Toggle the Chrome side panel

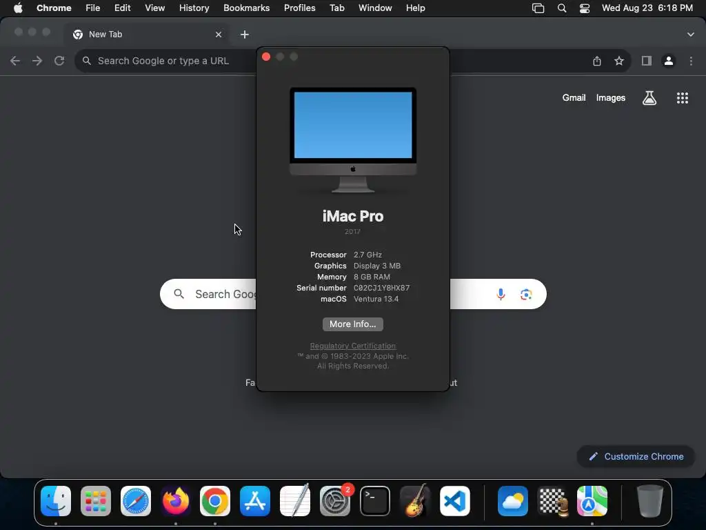point(647,61)
